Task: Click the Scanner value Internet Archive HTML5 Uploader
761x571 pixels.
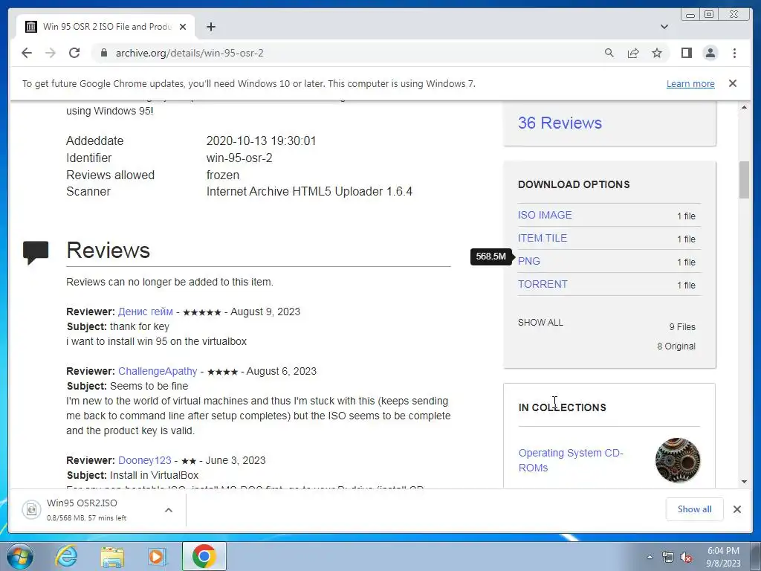Action: (x=309, y=191)
